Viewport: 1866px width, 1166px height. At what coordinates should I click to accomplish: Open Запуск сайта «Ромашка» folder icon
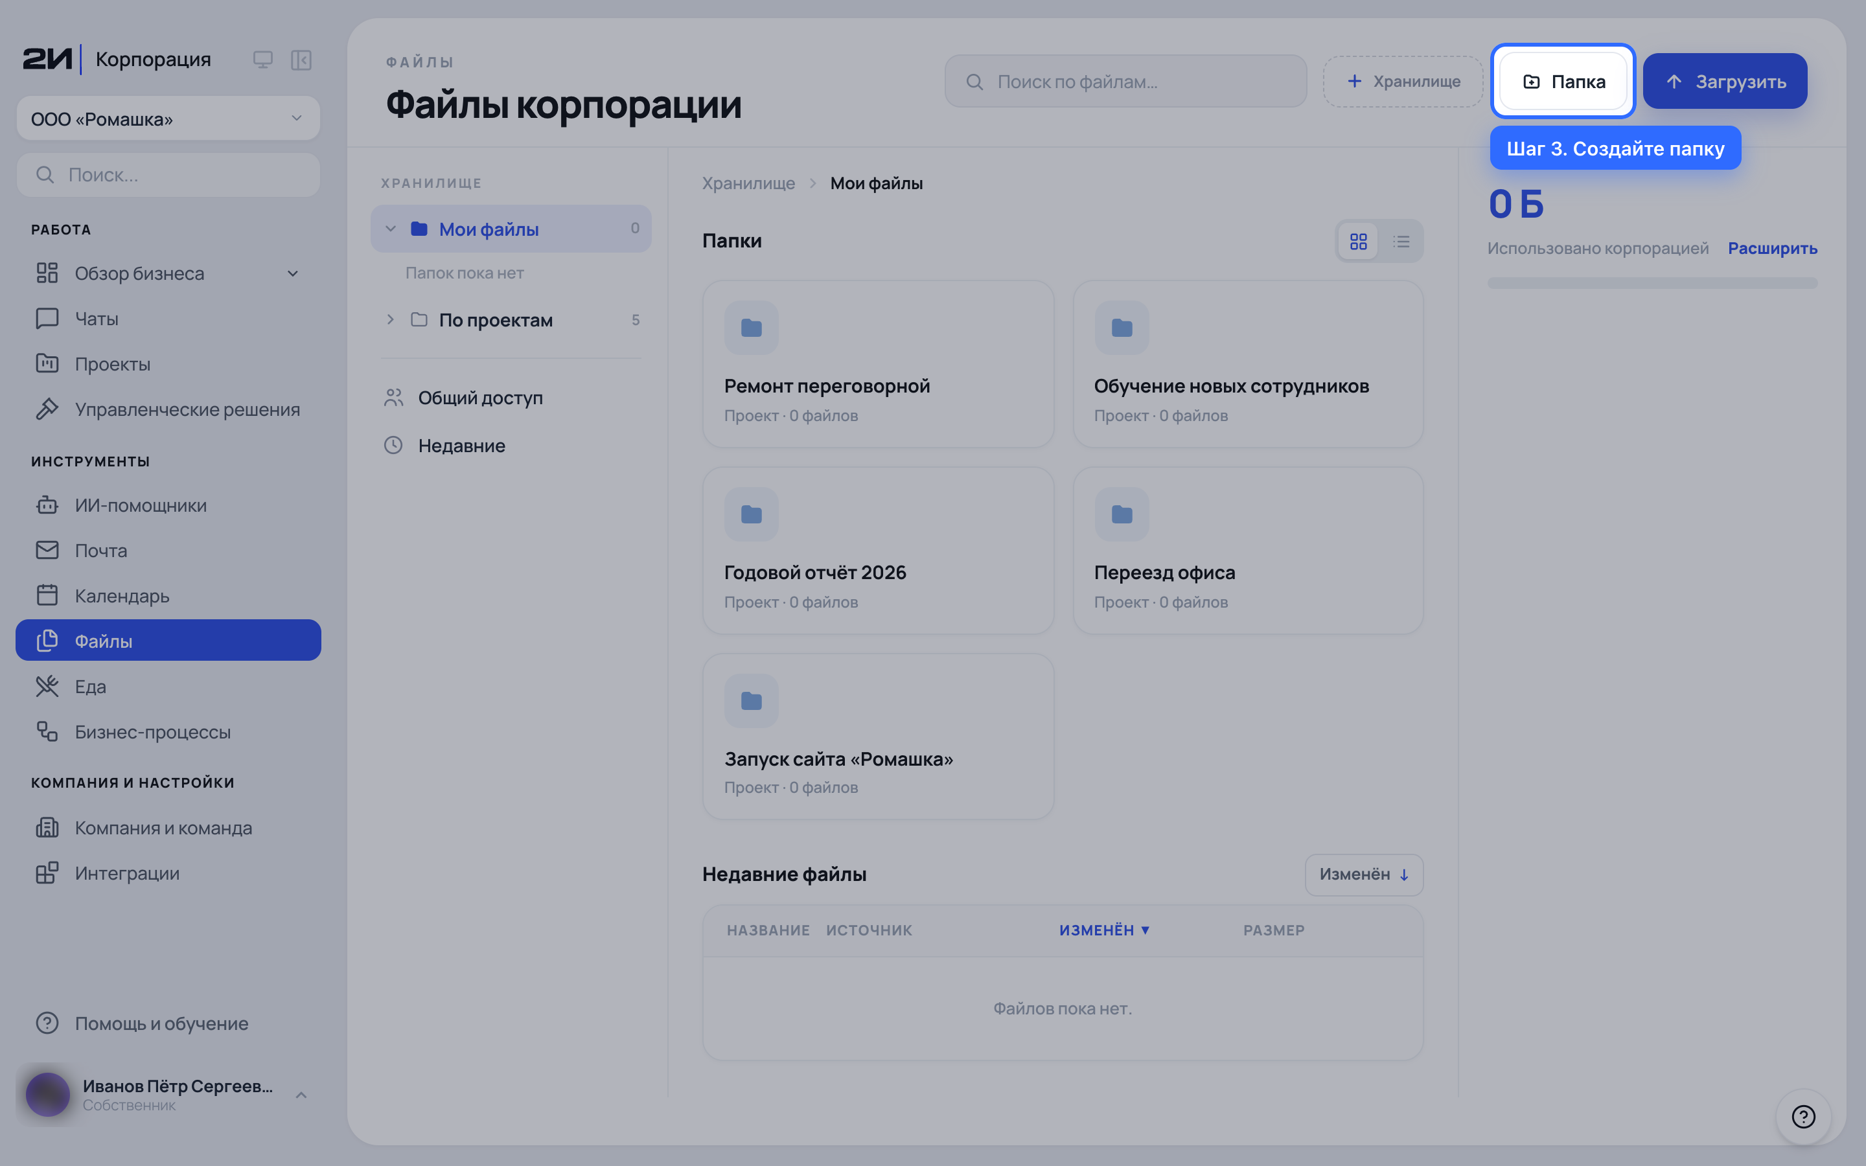751,701
